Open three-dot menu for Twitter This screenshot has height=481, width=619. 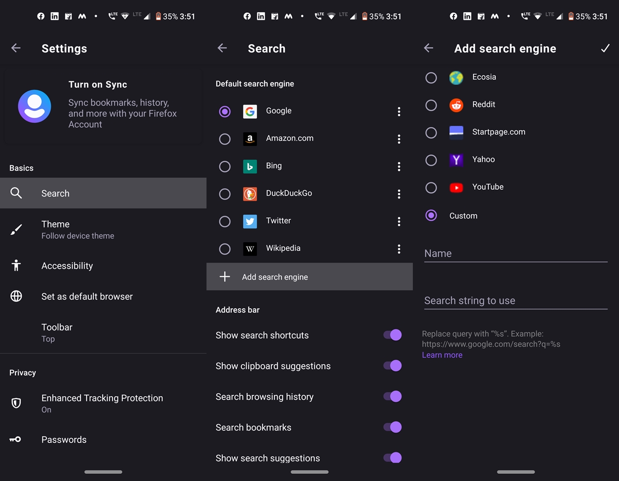click(x=399, y=221)
